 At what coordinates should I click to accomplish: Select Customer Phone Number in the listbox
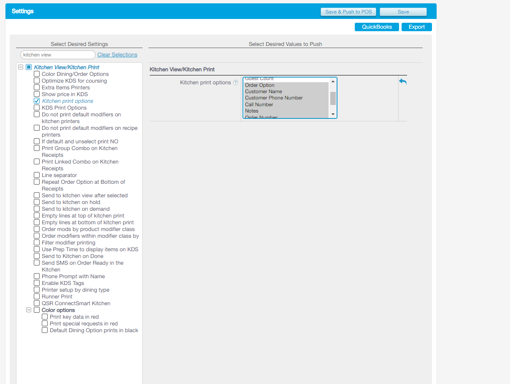pyautogui.click(x=286, y=98)
